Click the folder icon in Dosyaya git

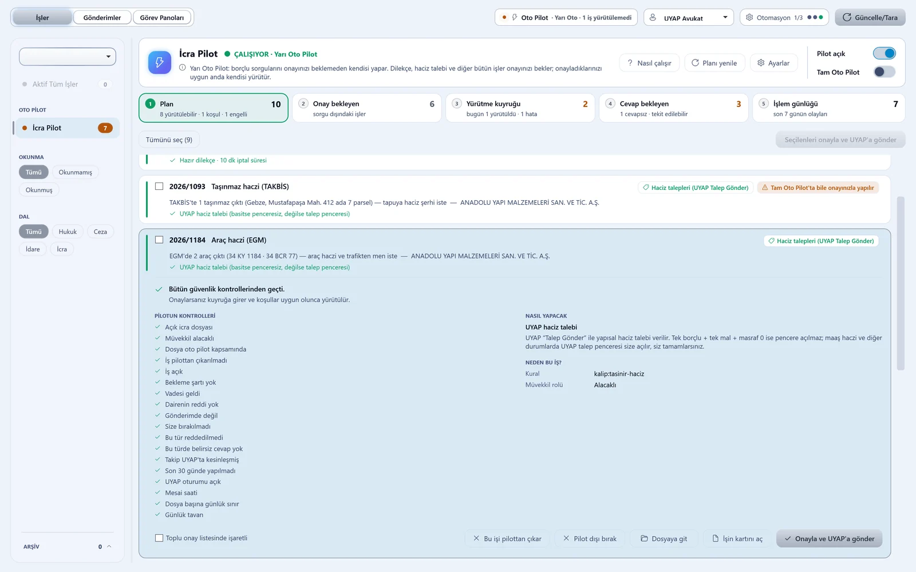[x=644, y=538]
